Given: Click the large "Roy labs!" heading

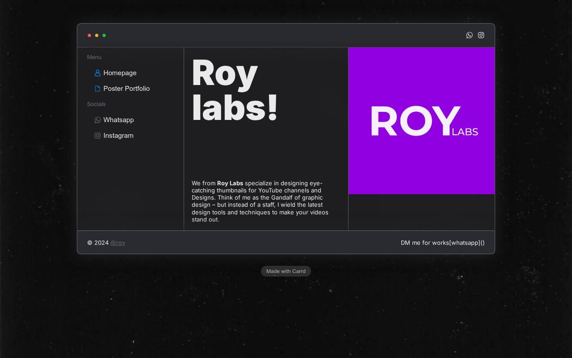Looking at the screenshot, I should [235, 90].
